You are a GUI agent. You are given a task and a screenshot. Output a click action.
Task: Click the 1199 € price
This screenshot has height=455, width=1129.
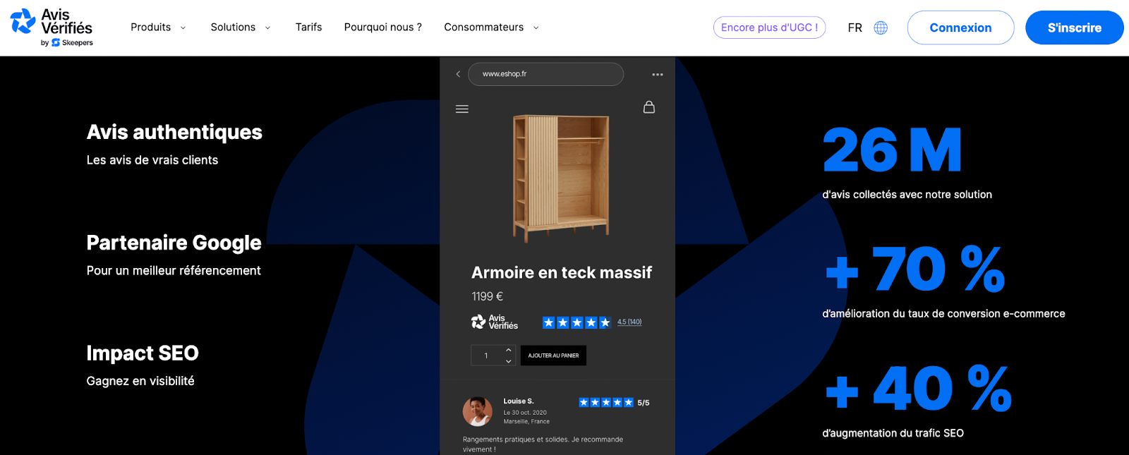[488, 297]
